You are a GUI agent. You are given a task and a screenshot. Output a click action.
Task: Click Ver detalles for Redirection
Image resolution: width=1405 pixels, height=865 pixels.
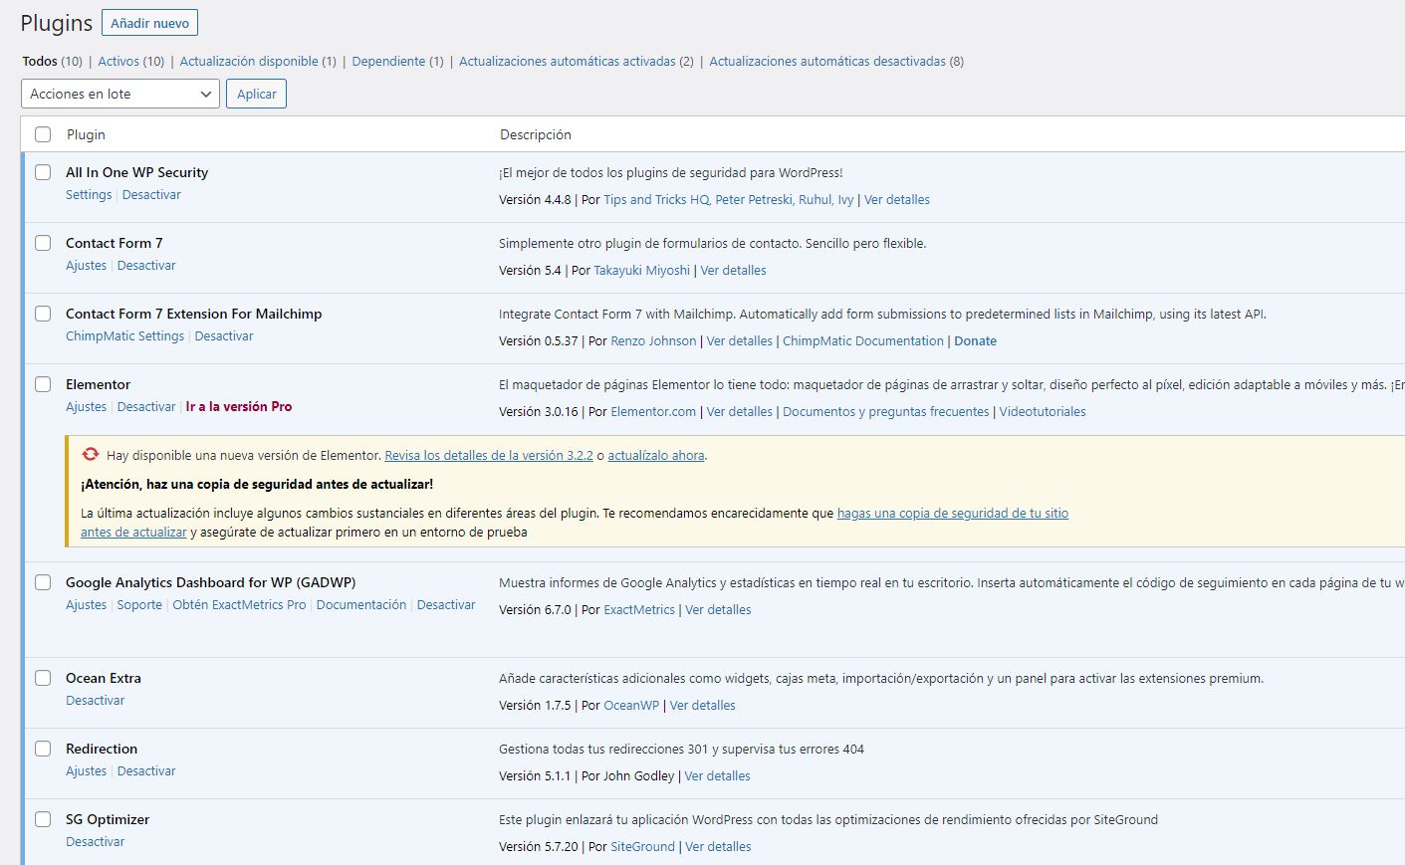click(x=717, y=776)
